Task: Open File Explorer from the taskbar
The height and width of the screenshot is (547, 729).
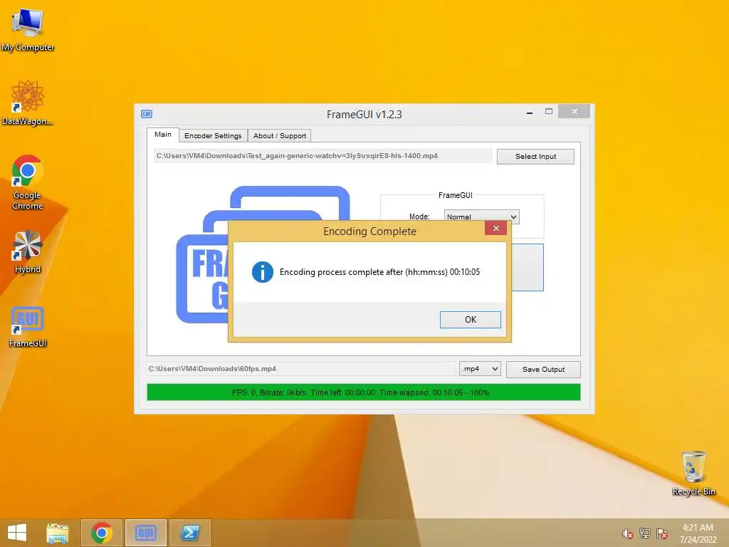Action: pyautogui.click(x=58, y=533)
